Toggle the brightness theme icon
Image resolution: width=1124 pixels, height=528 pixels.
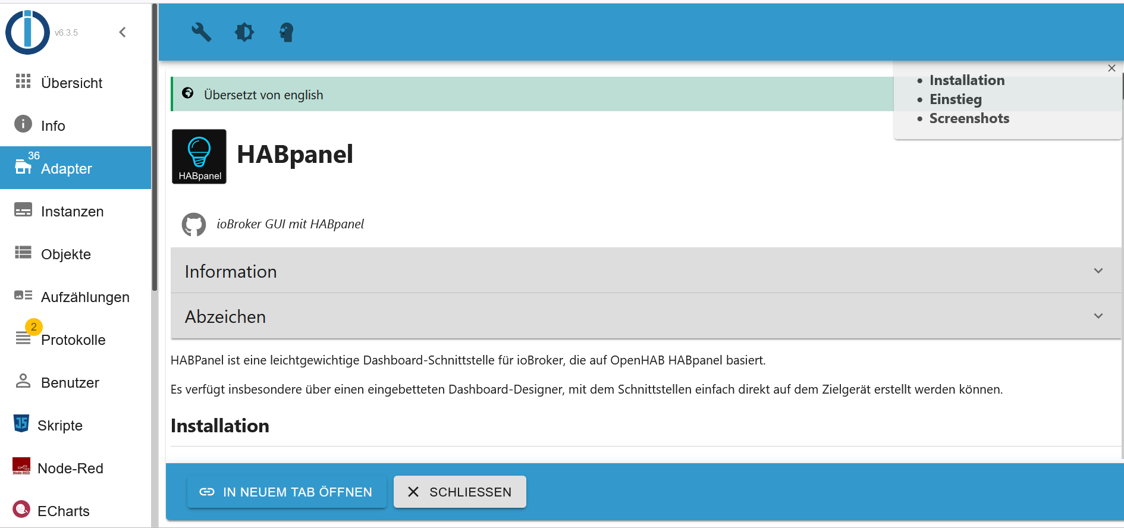(244, 32)
